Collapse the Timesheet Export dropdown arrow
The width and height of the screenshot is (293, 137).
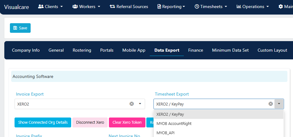[279, 104]
